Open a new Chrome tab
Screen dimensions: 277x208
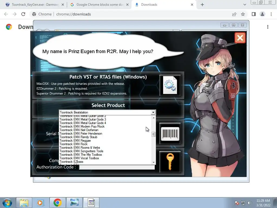(202, 5)
